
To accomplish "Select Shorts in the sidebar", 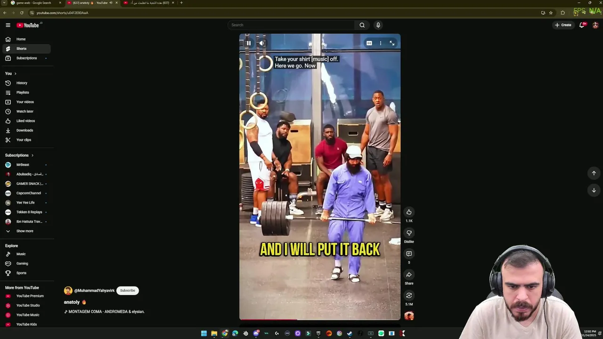I will [26, 48].
